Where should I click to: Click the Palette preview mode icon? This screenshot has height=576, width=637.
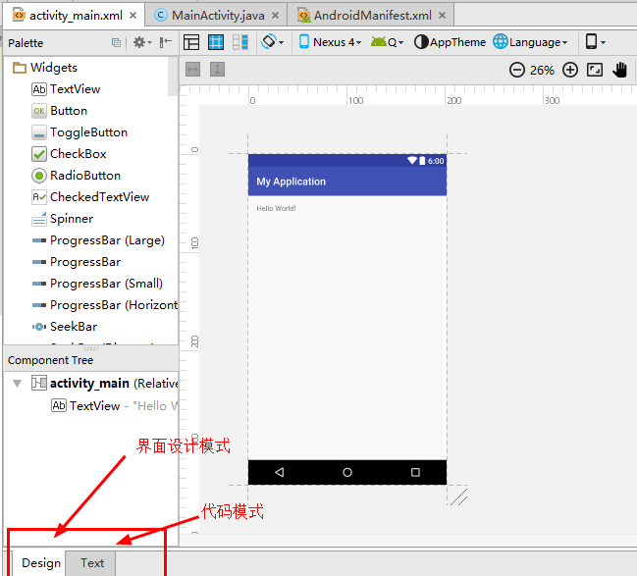tap(116, 42)
